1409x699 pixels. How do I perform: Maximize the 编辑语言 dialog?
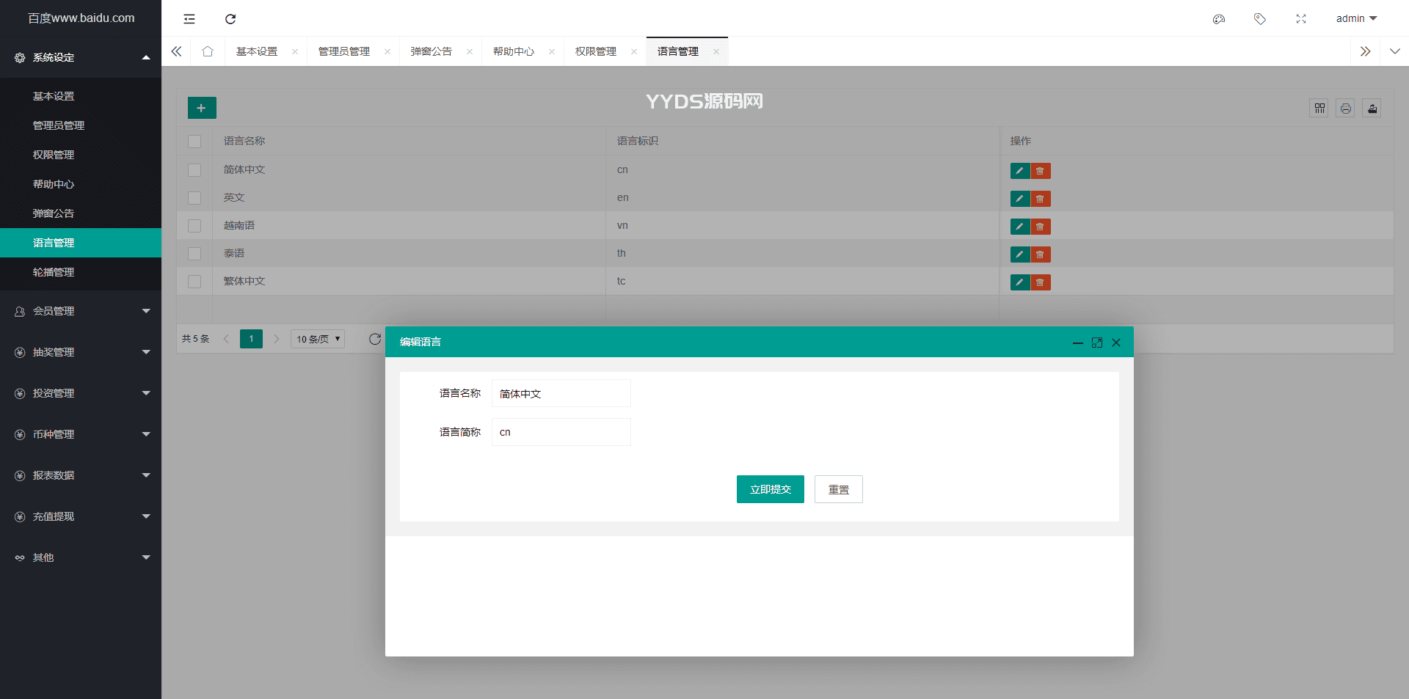(x=1097, y=343)
